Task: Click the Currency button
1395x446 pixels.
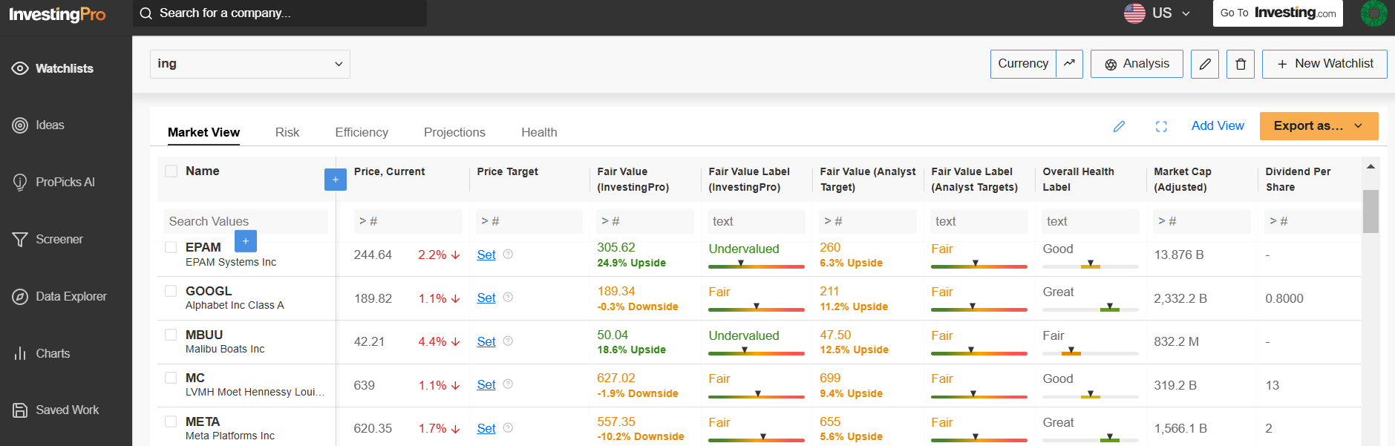Action: coord(1023,64)
